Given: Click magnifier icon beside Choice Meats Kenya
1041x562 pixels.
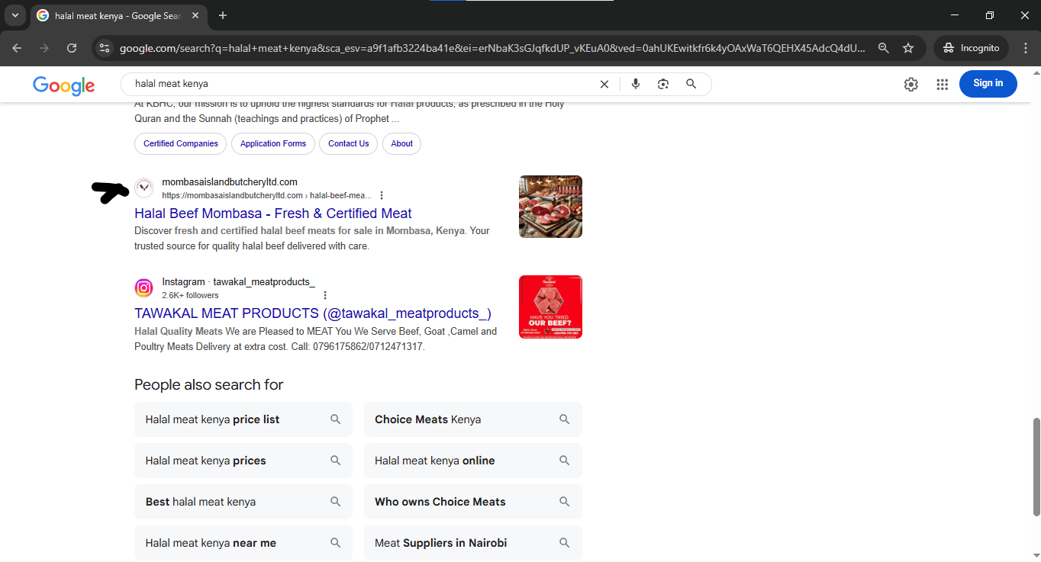Looking at the screenshot, I should pyautogui.click(x=565, y=419).
